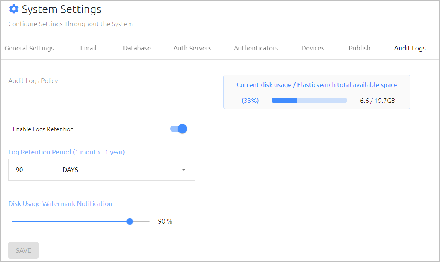
Task: Click the 'System Settings' page title
Action: click(61, 9)
